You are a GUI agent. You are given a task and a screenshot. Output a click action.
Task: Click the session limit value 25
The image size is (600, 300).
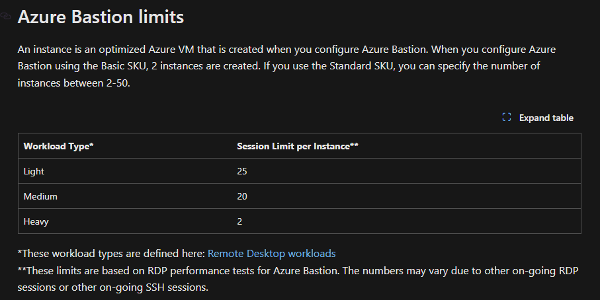pyautogui.click(x=242, y=171)
